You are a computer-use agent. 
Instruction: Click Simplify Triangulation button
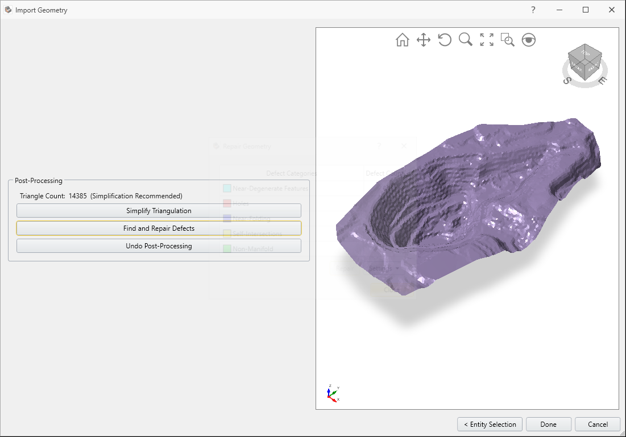[x=159, y=211]
